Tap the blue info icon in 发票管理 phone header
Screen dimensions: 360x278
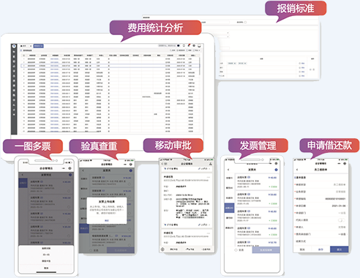(x=276, y=170)
